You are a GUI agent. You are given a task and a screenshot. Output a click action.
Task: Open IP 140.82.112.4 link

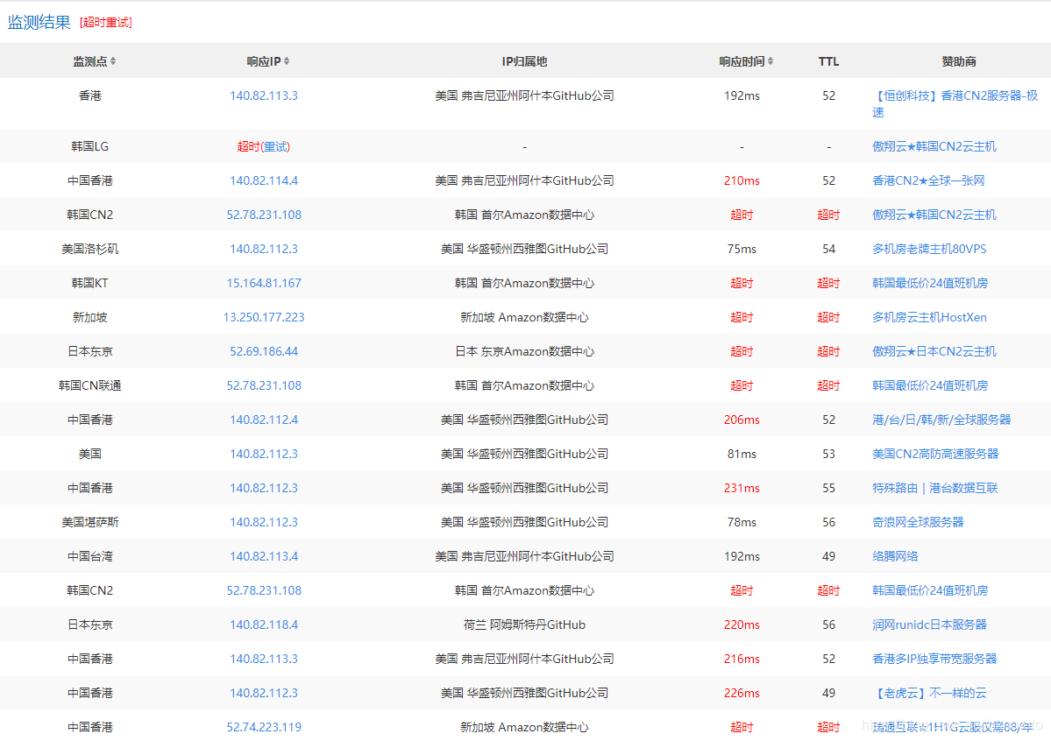click(x=264, y=420)
